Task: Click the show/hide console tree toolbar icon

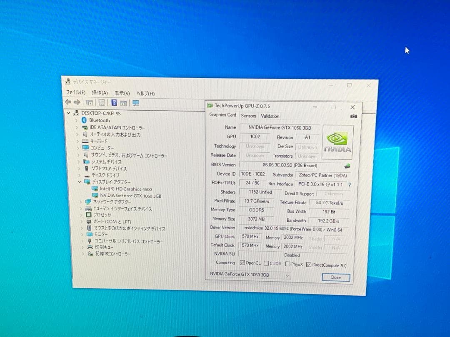Action: [x=90, y=102]
